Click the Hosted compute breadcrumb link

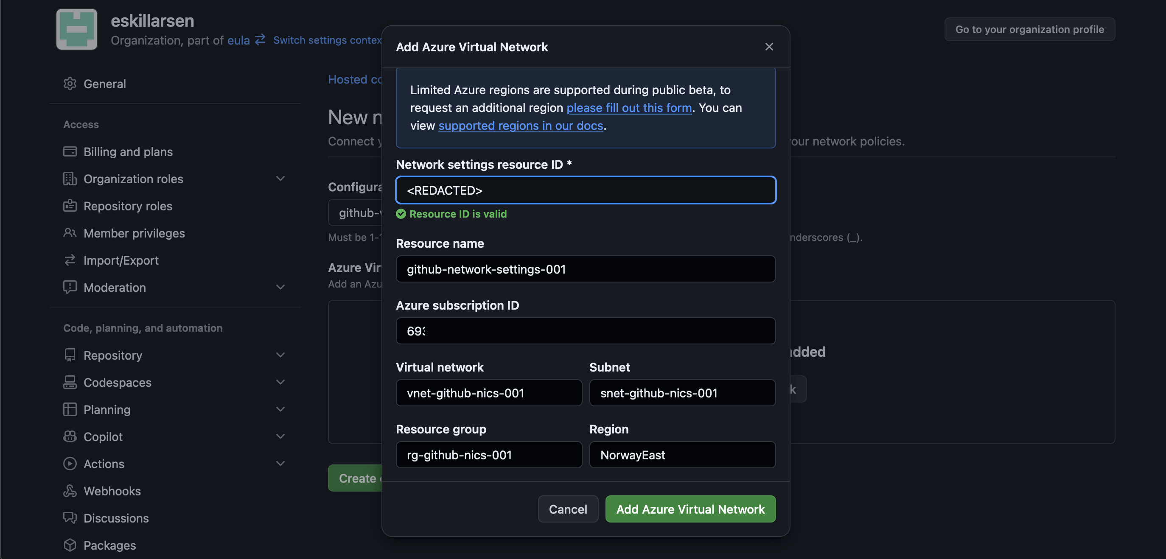pos(355,79)
